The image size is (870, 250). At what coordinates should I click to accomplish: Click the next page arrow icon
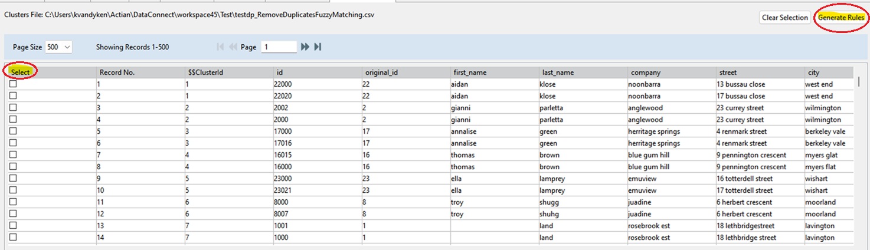pos(305,47)
